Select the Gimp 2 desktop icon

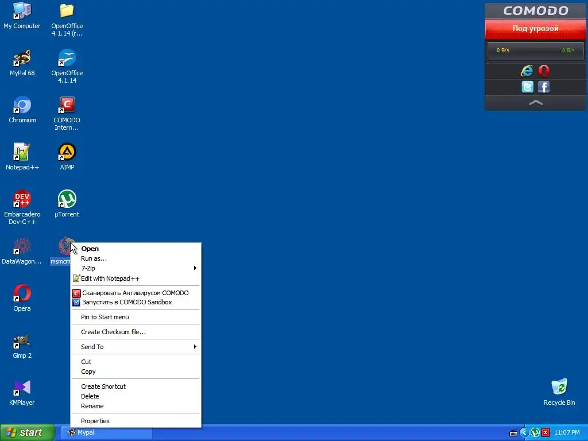[22, 345]
